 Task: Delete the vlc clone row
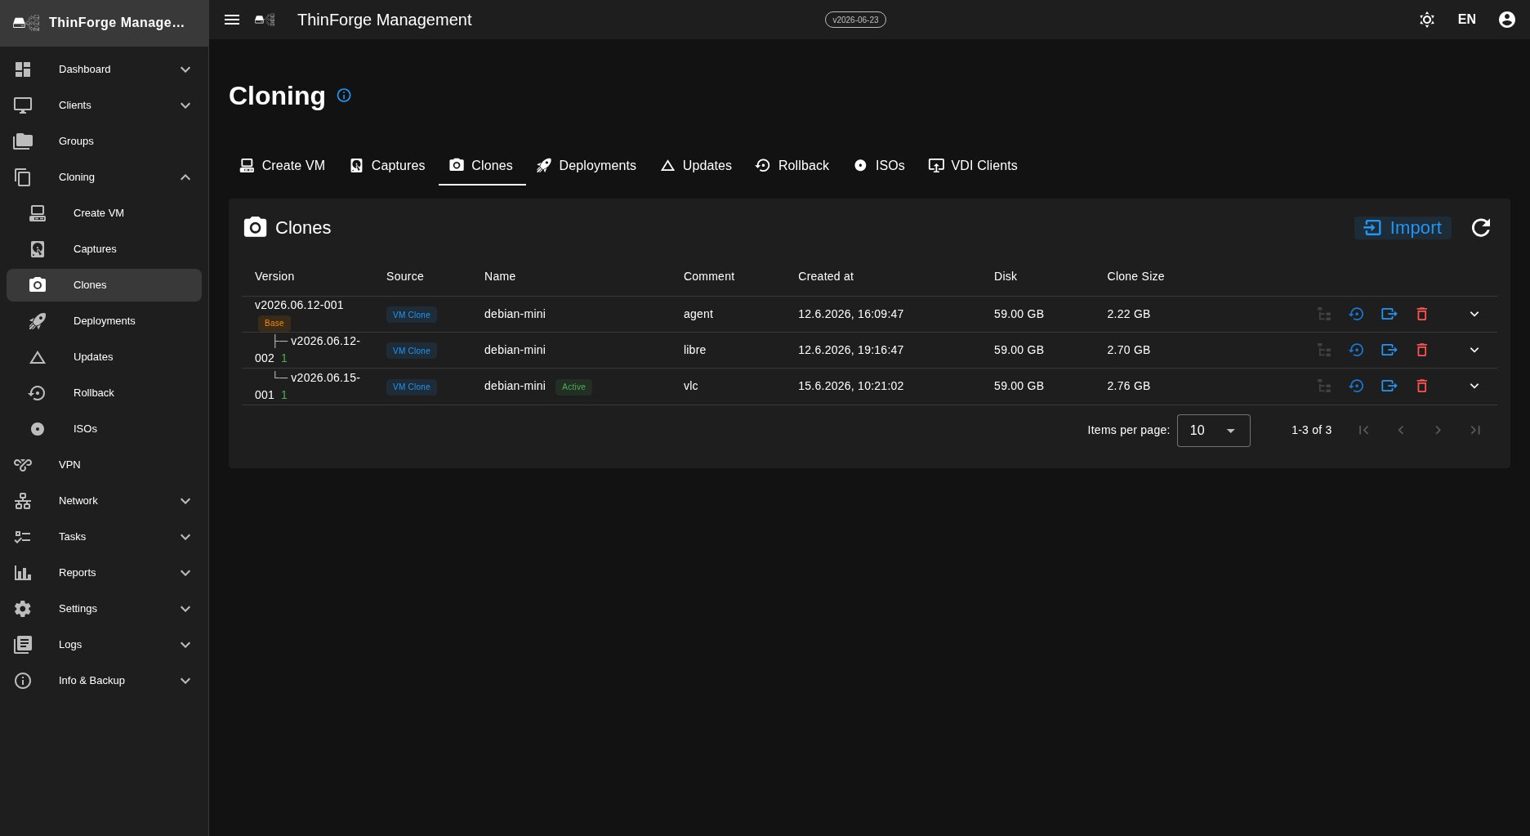click(1421, 386)
